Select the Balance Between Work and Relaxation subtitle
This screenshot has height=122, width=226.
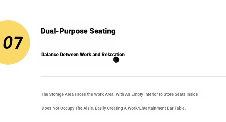pos(83,54)
